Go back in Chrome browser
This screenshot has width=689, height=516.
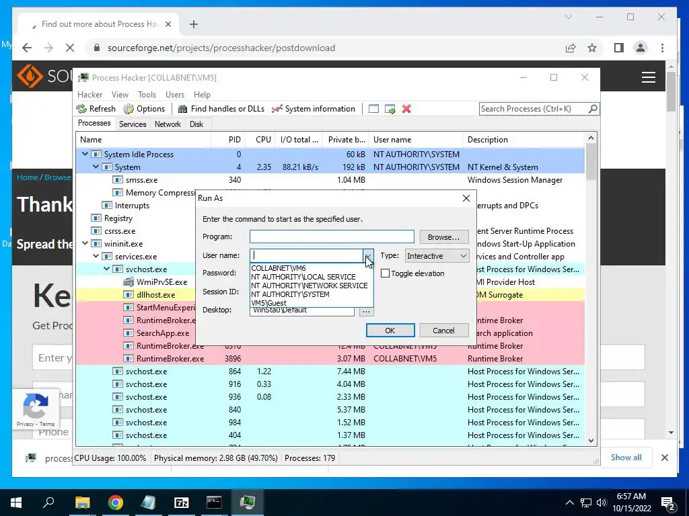click(x=27, y=48)
